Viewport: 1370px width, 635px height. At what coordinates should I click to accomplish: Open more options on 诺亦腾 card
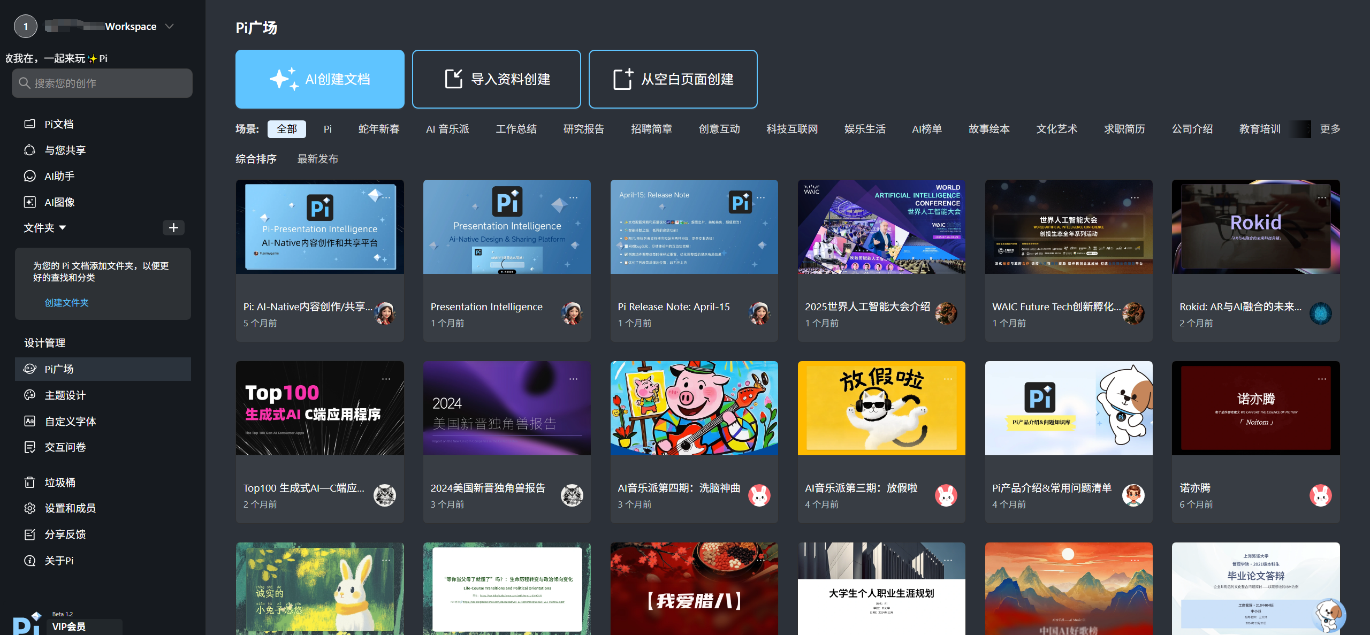1322,379
